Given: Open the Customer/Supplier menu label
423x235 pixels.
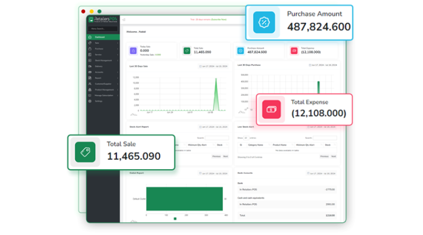Looking at the screenshot, I should [x=103, y=83].
